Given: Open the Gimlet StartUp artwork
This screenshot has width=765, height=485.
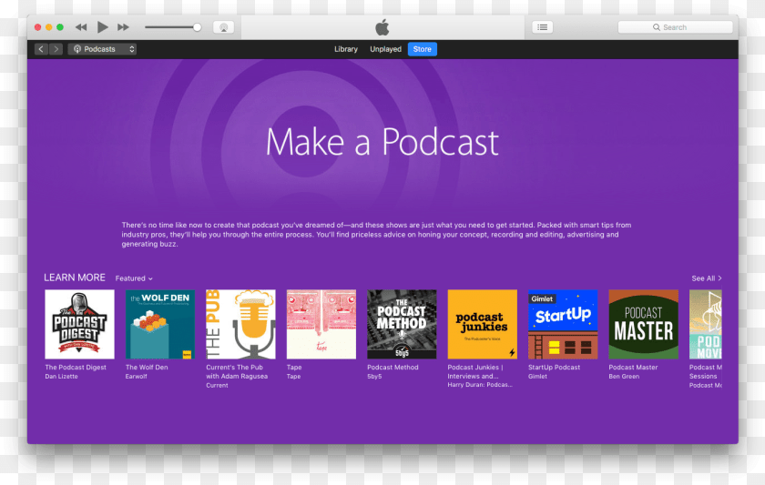Looking at the screenshot, I should pyautogui.click(x=563, y=324).
